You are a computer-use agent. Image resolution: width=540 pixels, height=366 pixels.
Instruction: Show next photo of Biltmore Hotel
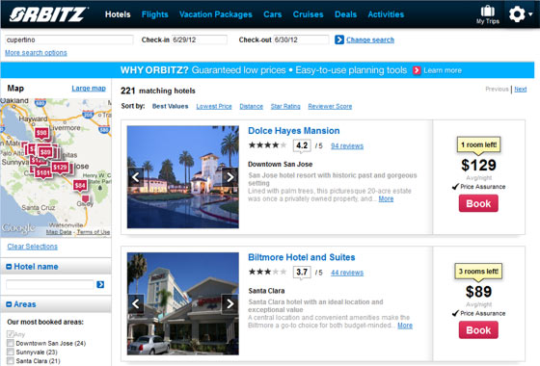click(x=229, y=303)
